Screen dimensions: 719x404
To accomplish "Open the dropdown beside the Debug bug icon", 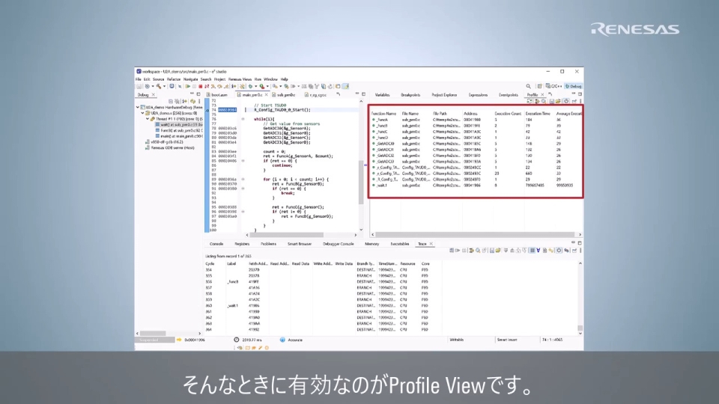I will tap(256, 86).
